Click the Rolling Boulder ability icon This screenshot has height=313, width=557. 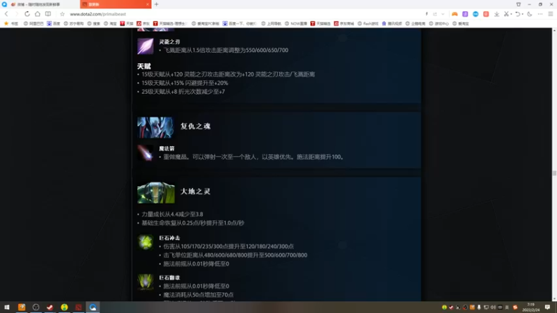tap(146, 282)
